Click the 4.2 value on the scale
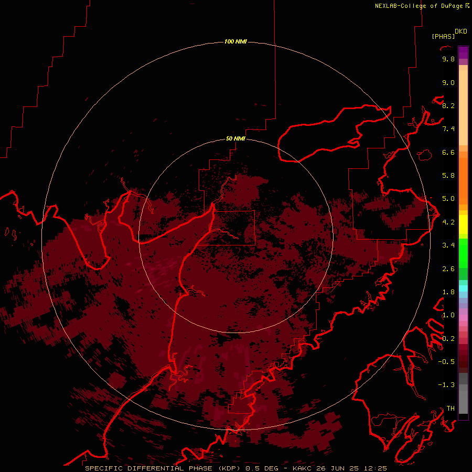Screen dimensions: 472x472 448,222
